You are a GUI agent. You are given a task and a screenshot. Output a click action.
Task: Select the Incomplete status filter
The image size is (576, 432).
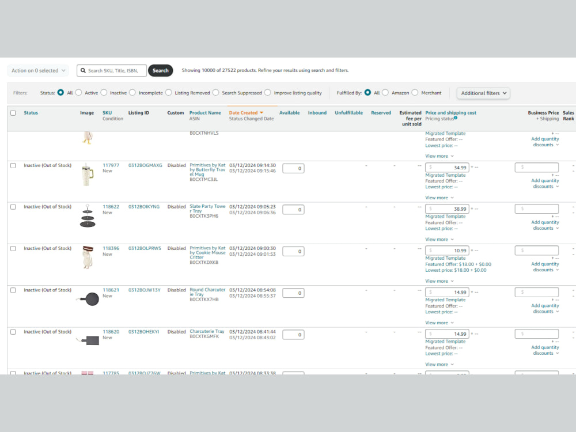point(132,93)
